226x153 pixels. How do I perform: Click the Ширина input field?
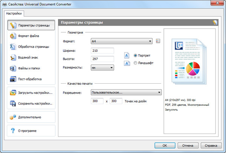[x=102, y=51]
